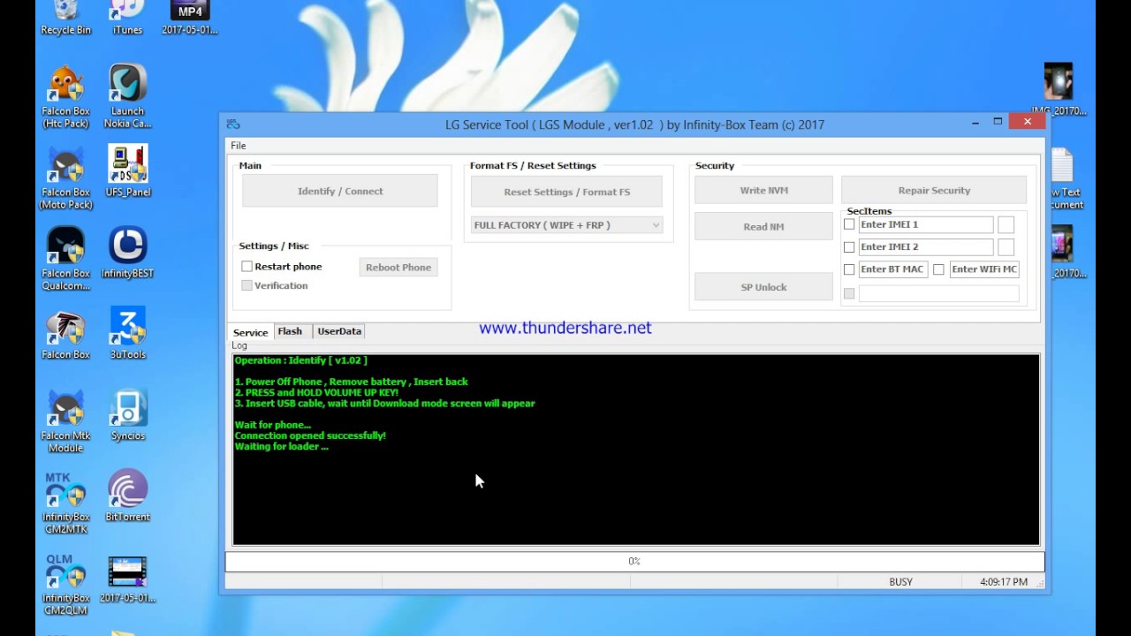
Task: Click the Reboot Phone button
Action: (399, 267)
